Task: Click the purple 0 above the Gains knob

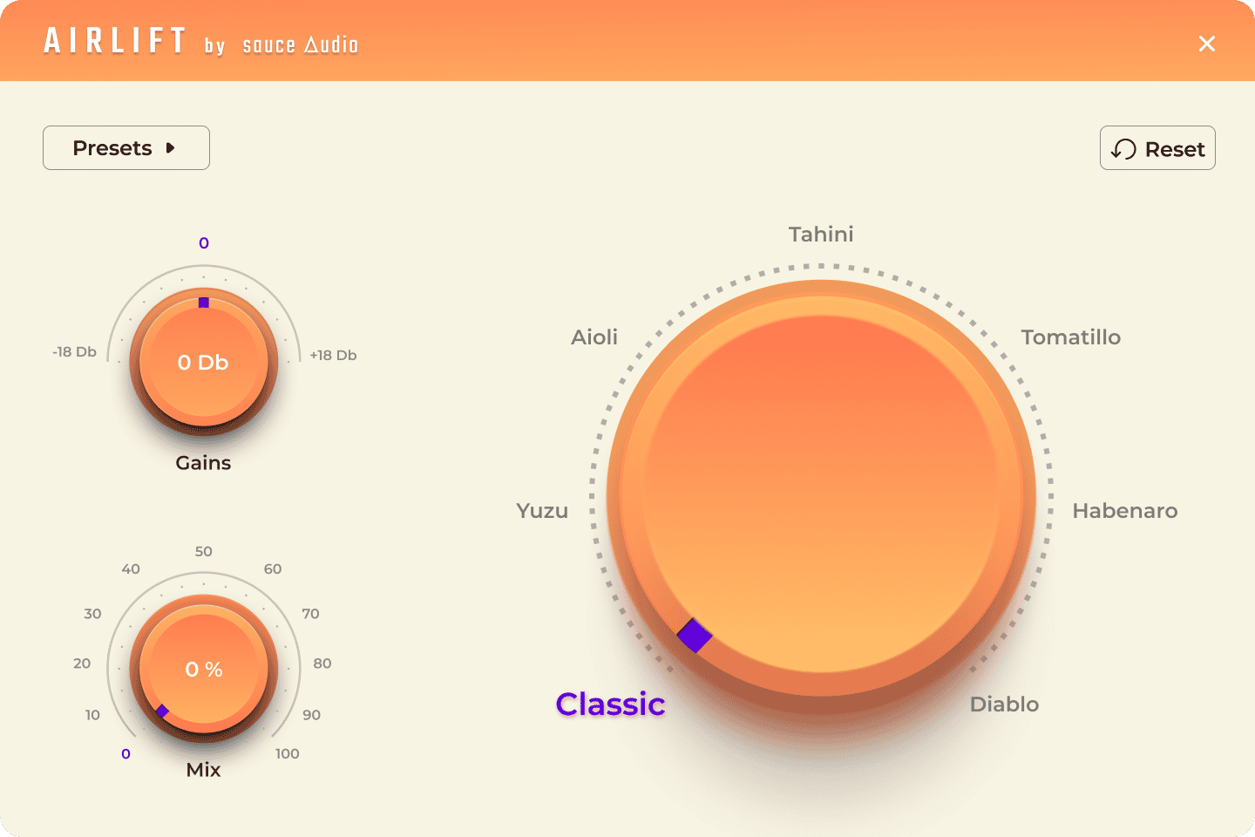Action: point(204,243)
